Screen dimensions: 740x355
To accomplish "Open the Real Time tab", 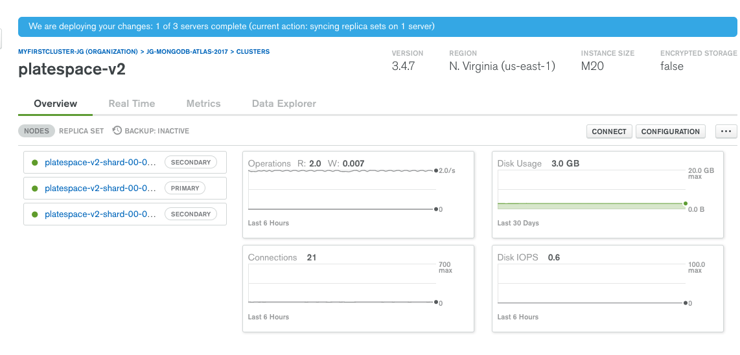I will [132, 104].
